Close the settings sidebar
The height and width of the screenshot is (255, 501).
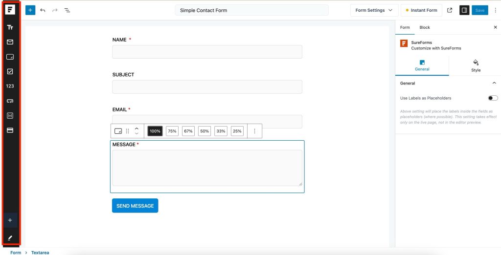click(496, 27)
